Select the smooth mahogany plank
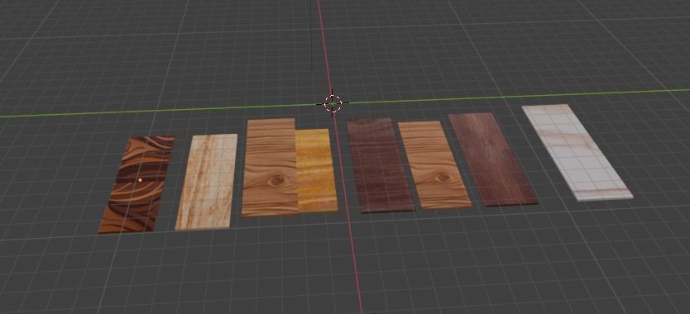The width and height of the screenshot is (690, 314). (492, 159)
